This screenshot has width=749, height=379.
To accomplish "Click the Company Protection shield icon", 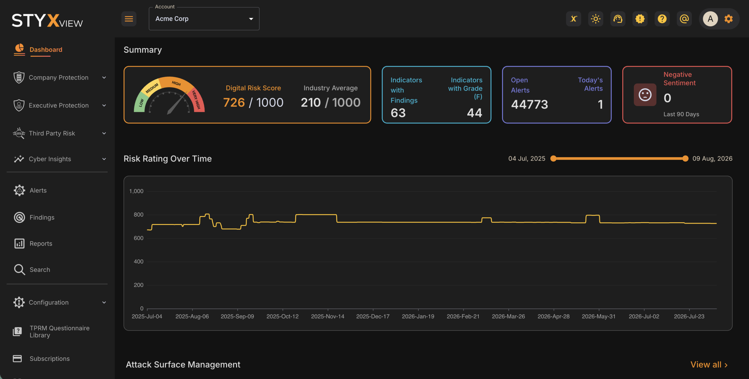I will click(x=19, y=77).
